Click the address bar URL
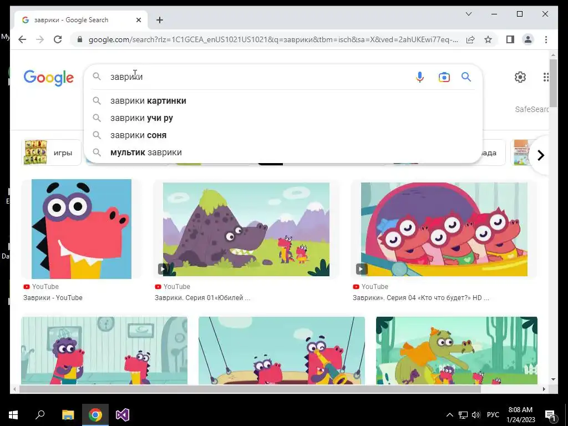Image resolution: width=568 pixels, height=426 pixels. pos(273,39)
